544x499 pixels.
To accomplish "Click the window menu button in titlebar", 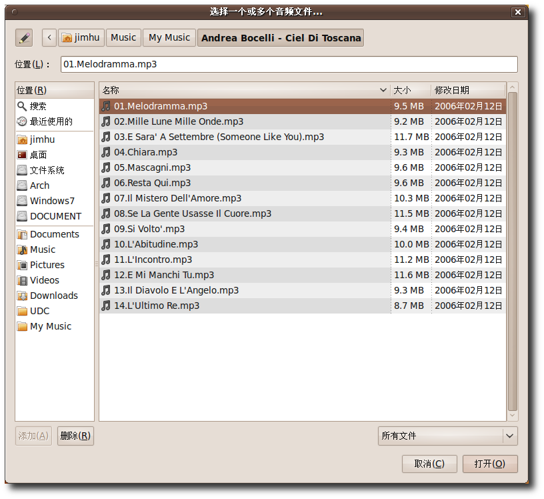I will pos(15,12).
